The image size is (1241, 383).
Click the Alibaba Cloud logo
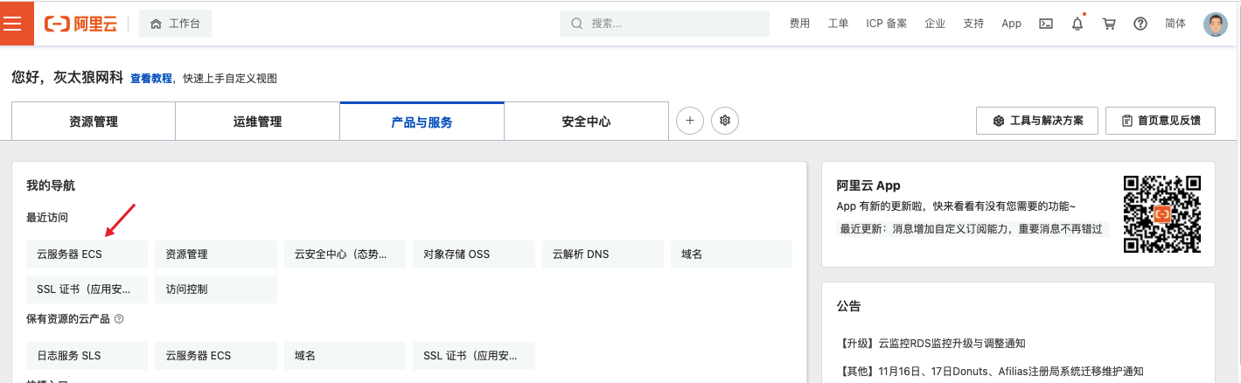80,24
